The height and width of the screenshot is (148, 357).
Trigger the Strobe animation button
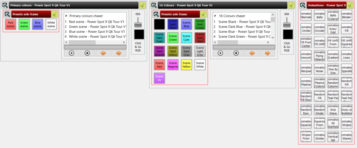point(320,137)
